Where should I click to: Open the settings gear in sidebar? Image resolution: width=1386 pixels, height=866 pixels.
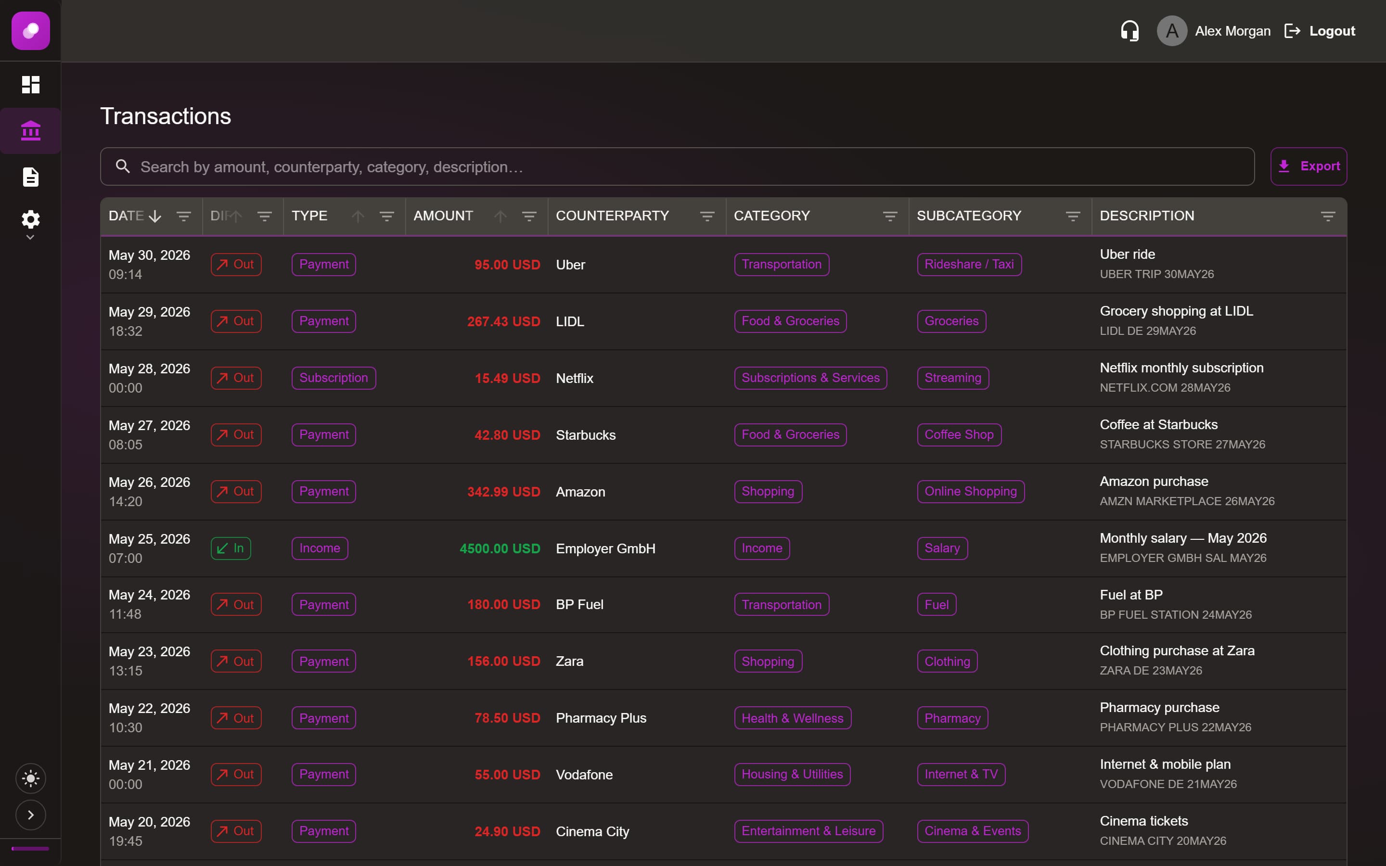pos(30,219)
